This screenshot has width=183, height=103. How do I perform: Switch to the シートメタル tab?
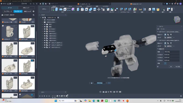79,6
